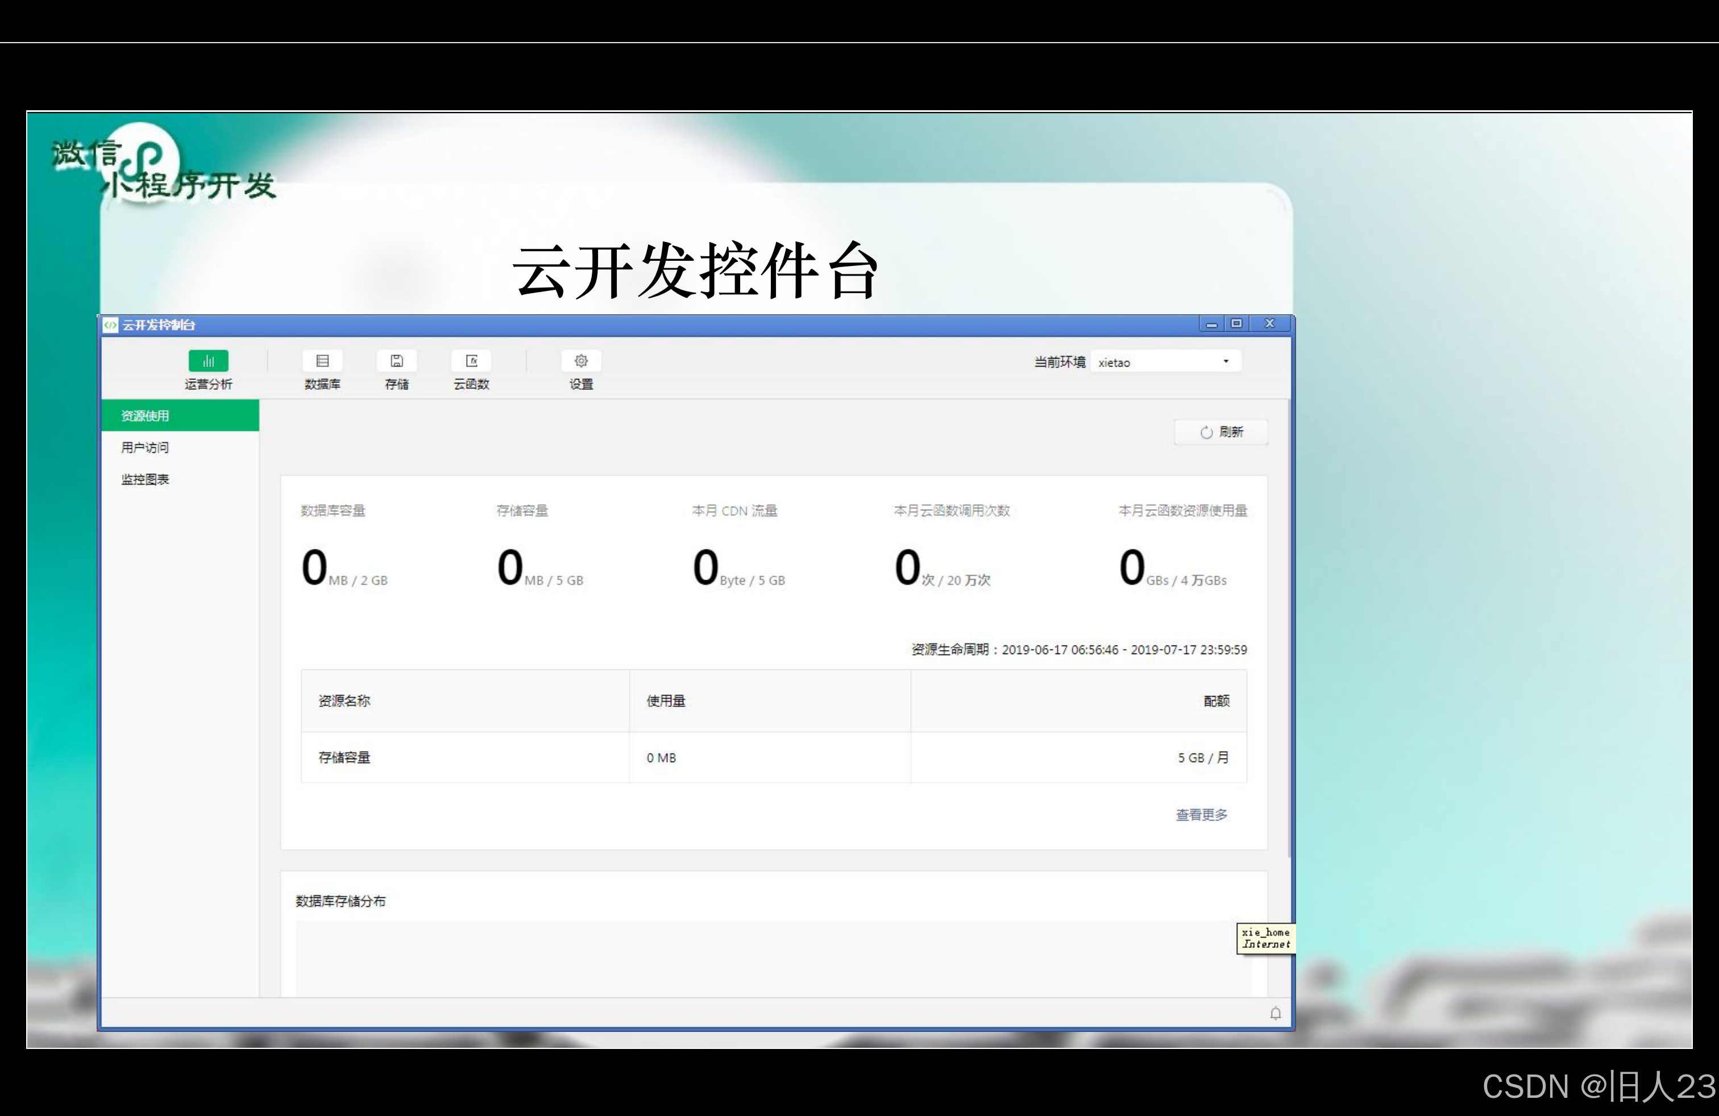Maximize the 云开发控制台 window
Screen dimensions: 1719x1116
(1236, 323)
